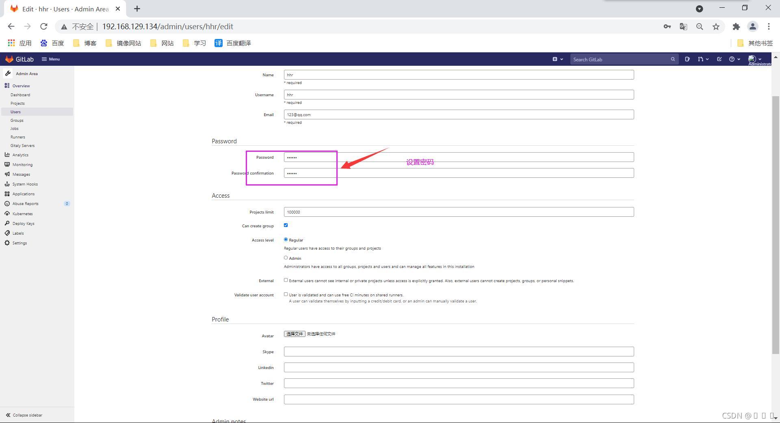The height and width of the screenshot is (423, 780).
Task: Click the Abuse Reports icon
Action: tap(7, 203)
